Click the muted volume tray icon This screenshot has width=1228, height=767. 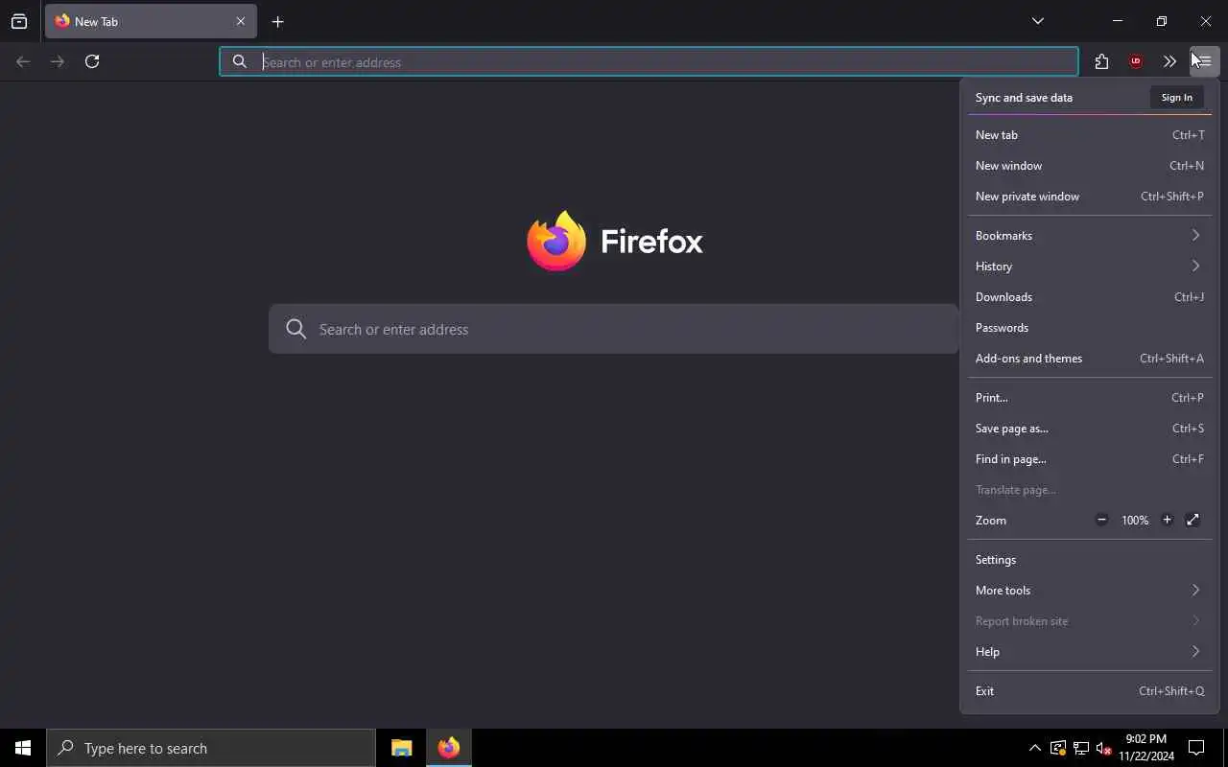coord(1104,748)
